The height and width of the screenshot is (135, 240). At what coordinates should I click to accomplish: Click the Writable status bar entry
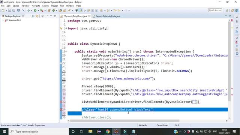click(143, 125)
